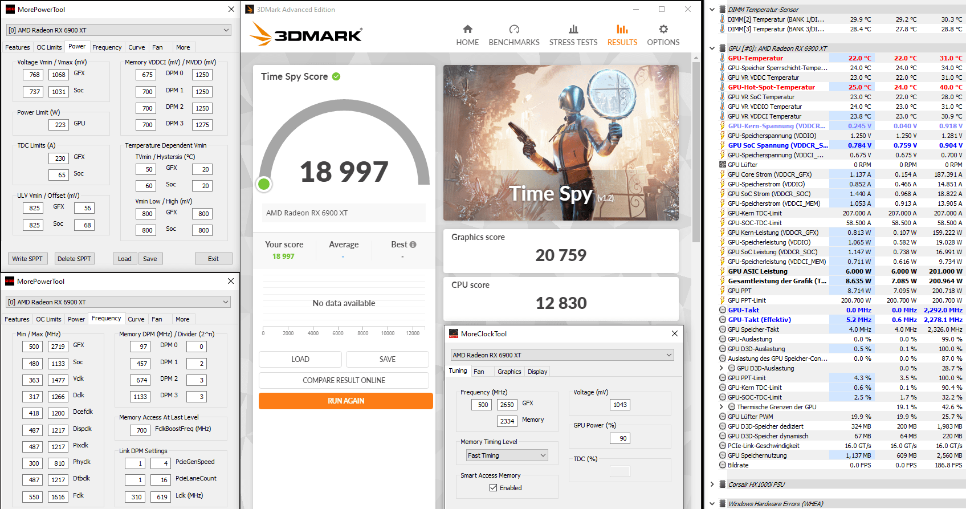Click COMPARE RESULT ONLINE button

pyautogui.click(x=344, y=380)
